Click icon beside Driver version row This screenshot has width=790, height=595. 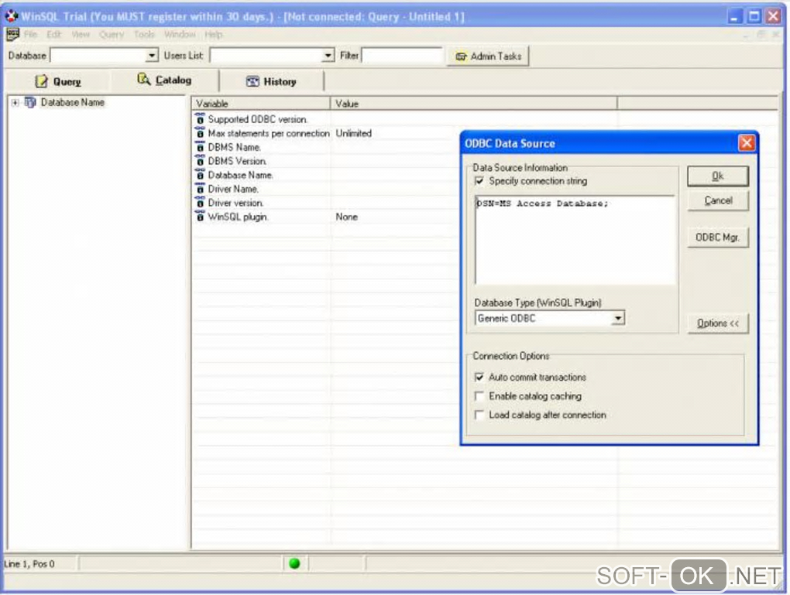(x=200, y=203)
